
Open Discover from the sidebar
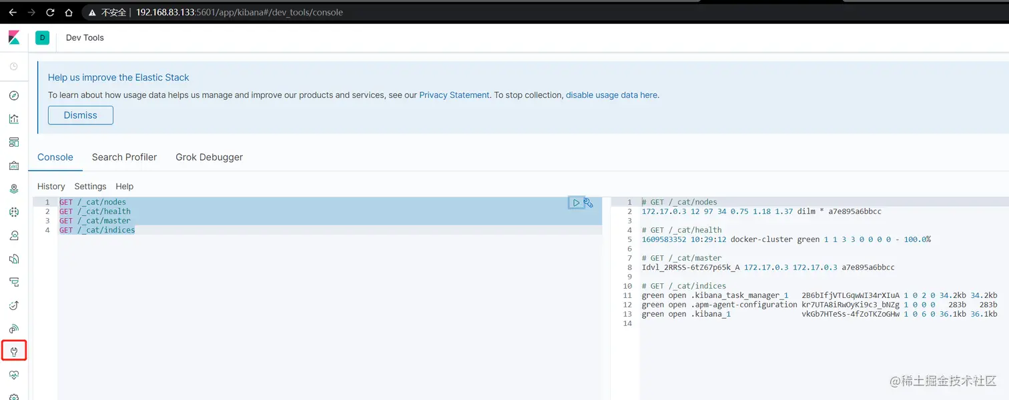coord(14,95)
